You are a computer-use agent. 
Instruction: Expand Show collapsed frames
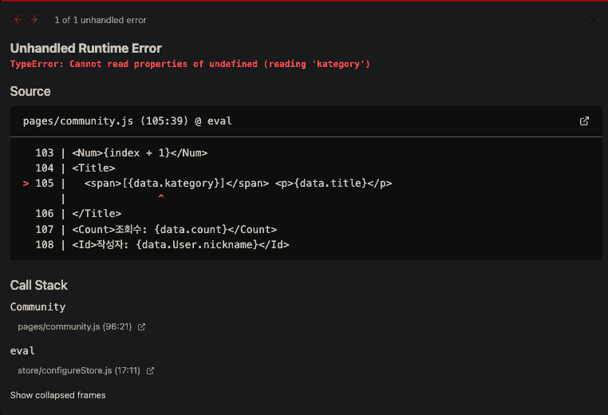[57, 395]
